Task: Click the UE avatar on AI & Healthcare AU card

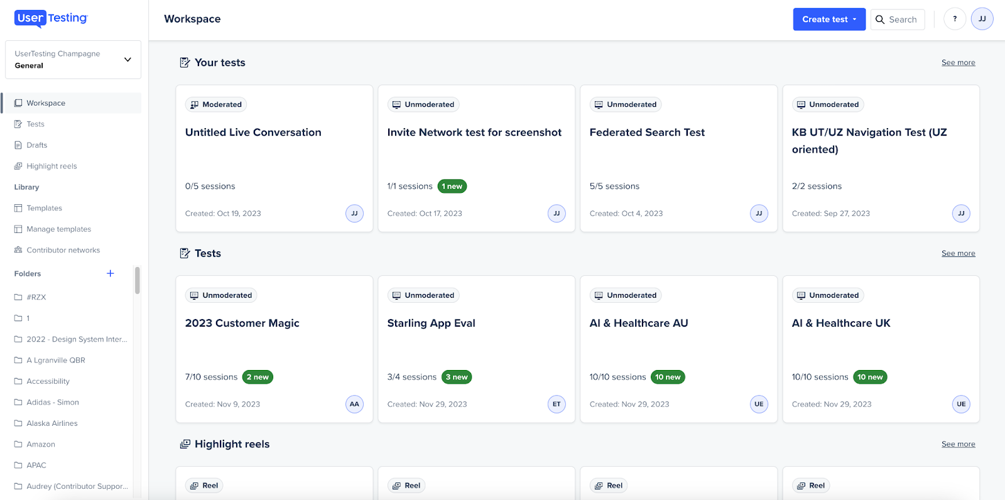Action: point(759,404)
